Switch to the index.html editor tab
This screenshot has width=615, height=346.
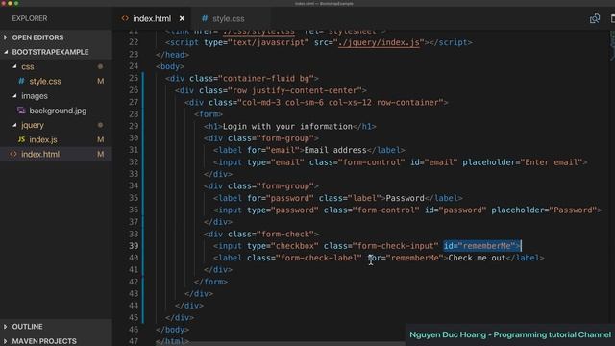pos(152,18)
